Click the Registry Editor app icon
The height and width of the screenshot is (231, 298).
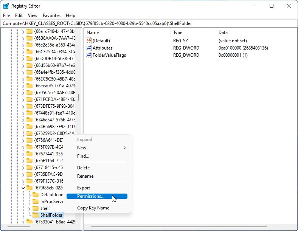pyautogui.click(x=6, y=6)
